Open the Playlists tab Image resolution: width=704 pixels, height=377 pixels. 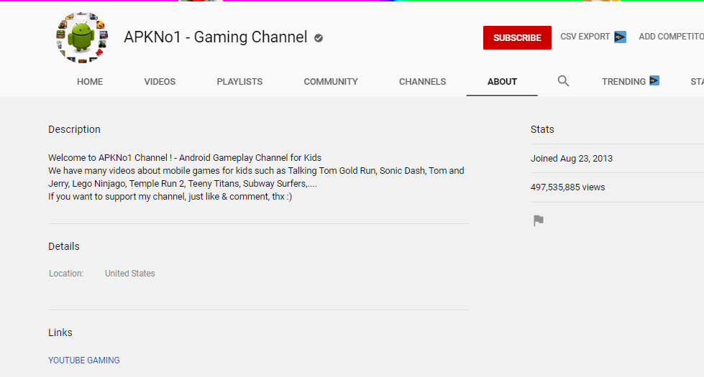tap(239, 82)
